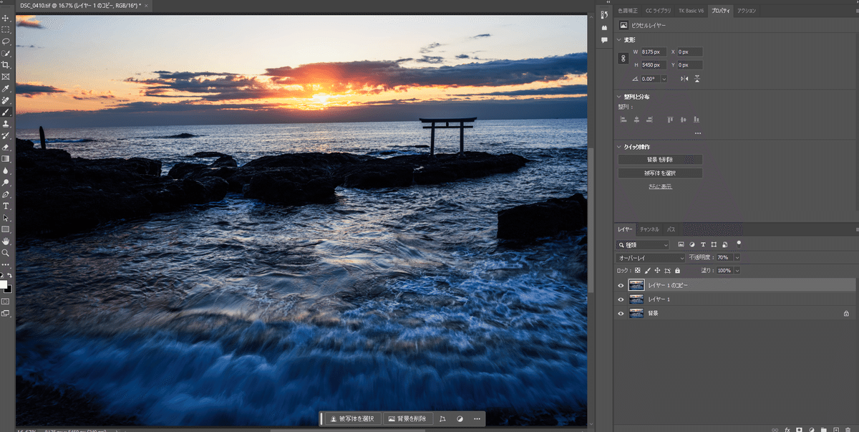The image size is (859, 432).
Task: Click the W width input field
Action: (x=654, y=52)
